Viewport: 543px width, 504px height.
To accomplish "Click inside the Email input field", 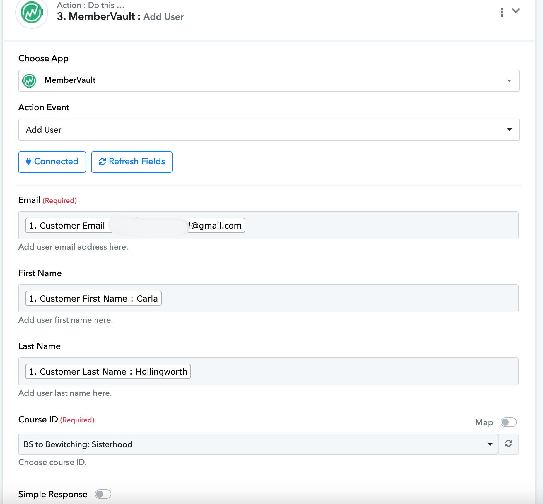I will (x=381, y=225).
